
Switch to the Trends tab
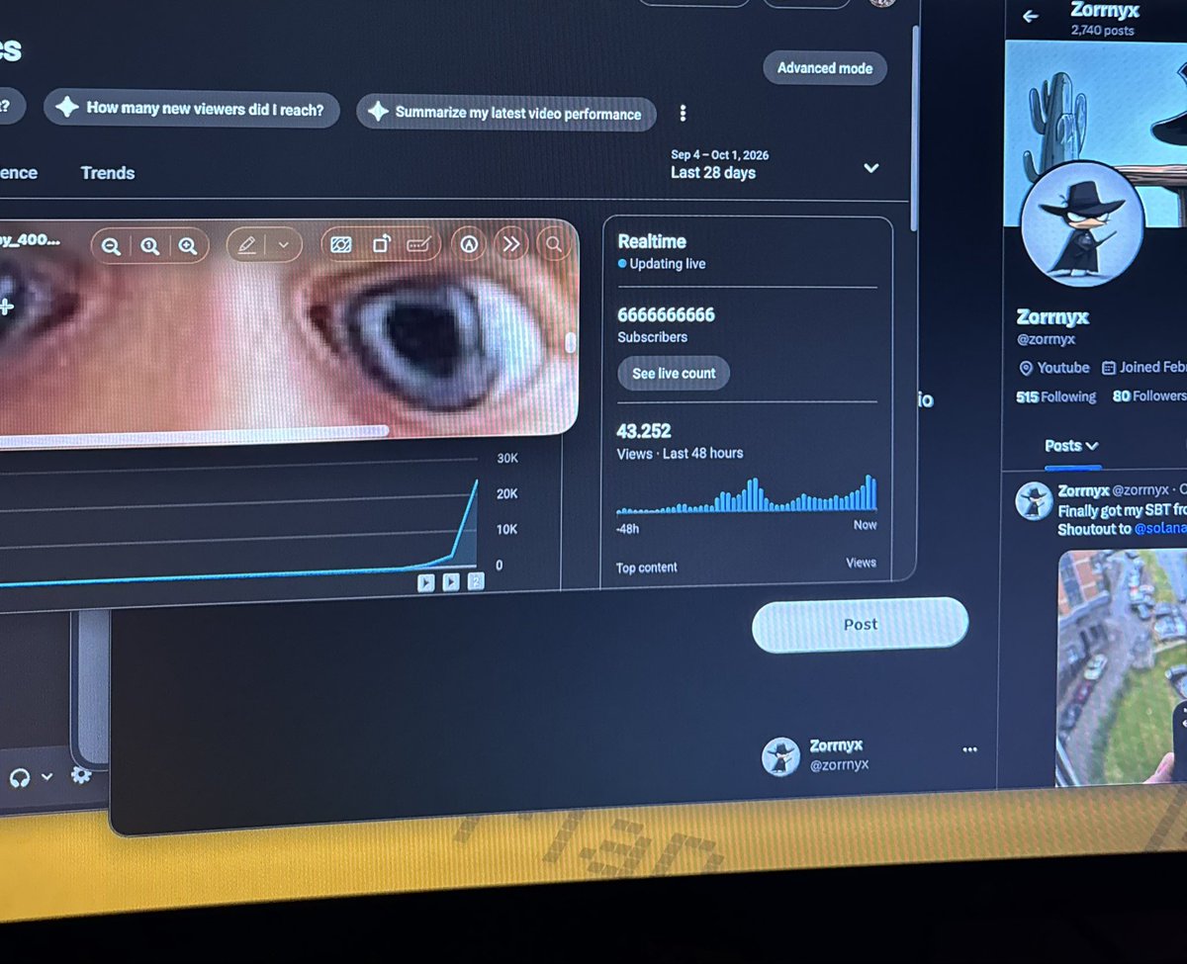(x=108, y=173)
